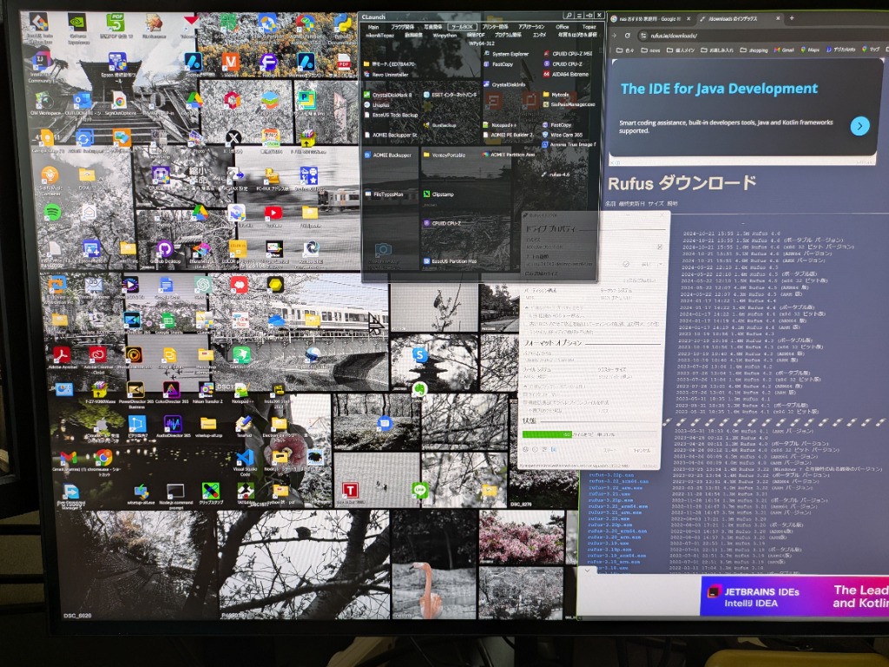Open CLaunch Topaz tab

(589, 27)
